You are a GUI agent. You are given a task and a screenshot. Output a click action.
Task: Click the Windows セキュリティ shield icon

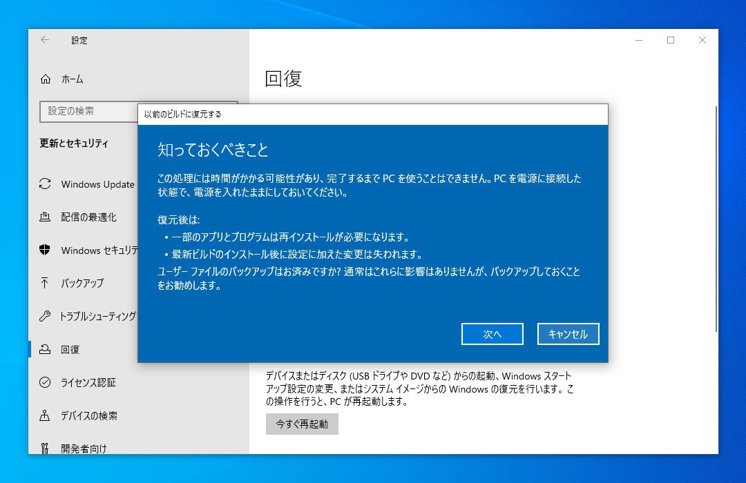[45, 250]
